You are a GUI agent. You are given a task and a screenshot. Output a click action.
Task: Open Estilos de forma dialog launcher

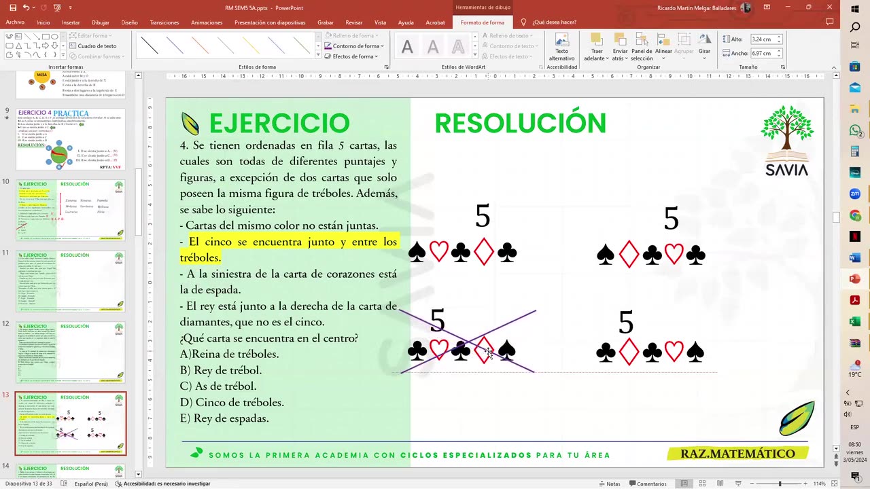pyautogui.click(x=387, y=67)
